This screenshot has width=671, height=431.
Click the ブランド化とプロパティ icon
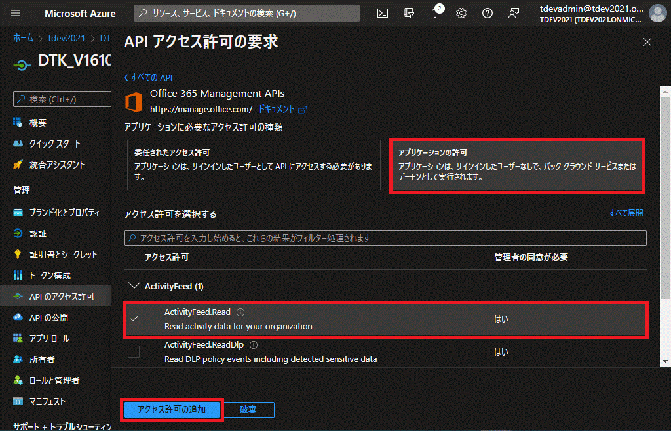tap(18, 213)
